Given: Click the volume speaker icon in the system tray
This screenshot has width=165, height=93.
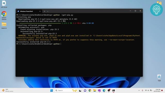Looking at the screenshot, I should 148,90.
